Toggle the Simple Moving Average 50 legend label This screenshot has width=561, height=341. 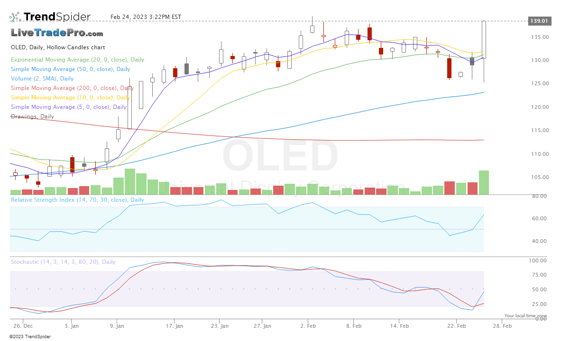click(70, 69)
